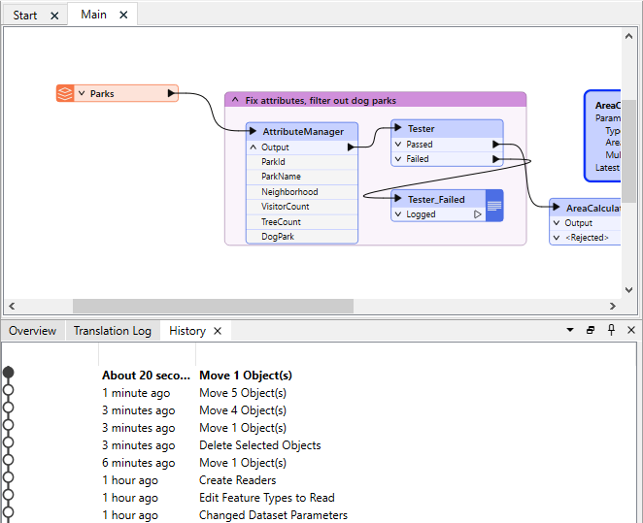Screen dimensions: 643x523
Task: Expand the Parks feature type chevron
Action: click(82, 94)
